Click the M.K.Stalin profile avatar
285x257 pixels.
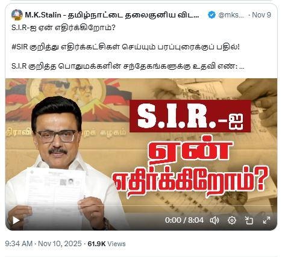coord(17,15)
